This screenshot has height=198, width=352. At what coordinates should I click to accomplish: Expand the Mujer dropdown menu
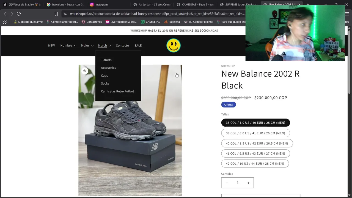pyautogui.click(x=87, y=46)
